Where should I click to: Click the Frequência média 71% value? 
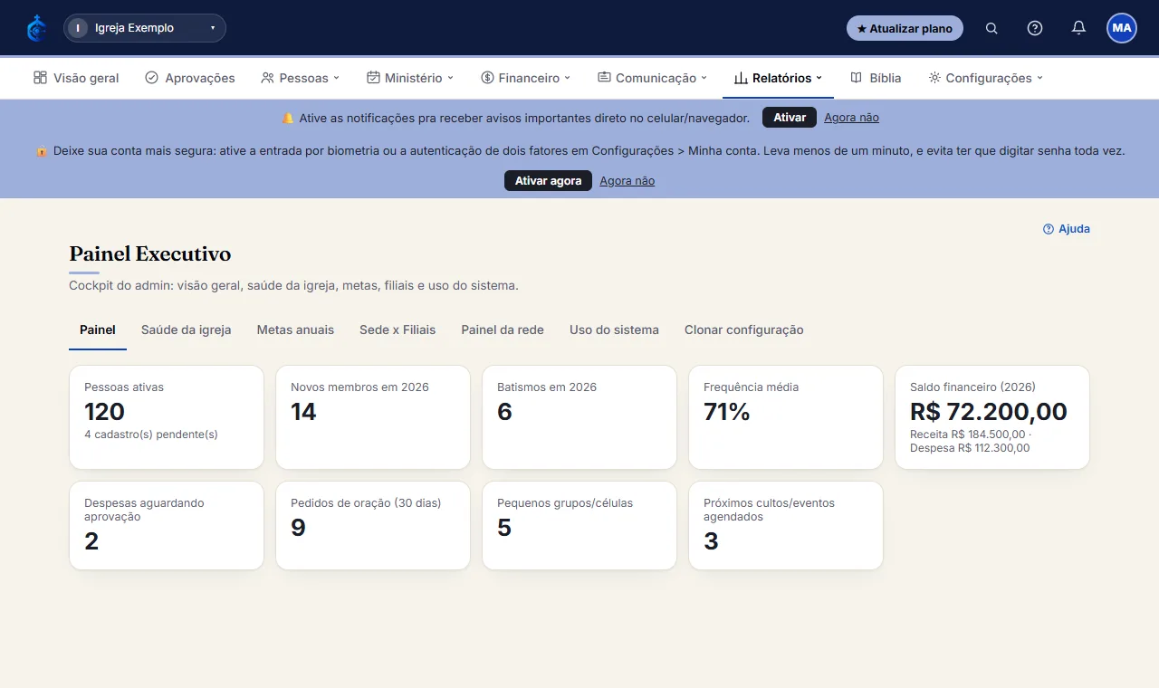click(727, 412)
